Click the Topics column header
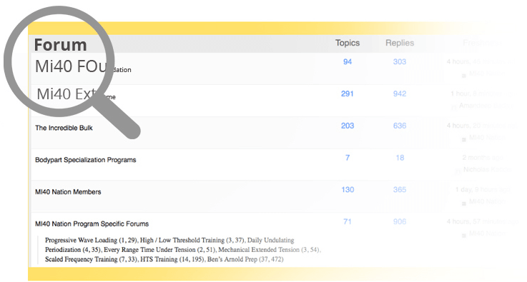 348,43
